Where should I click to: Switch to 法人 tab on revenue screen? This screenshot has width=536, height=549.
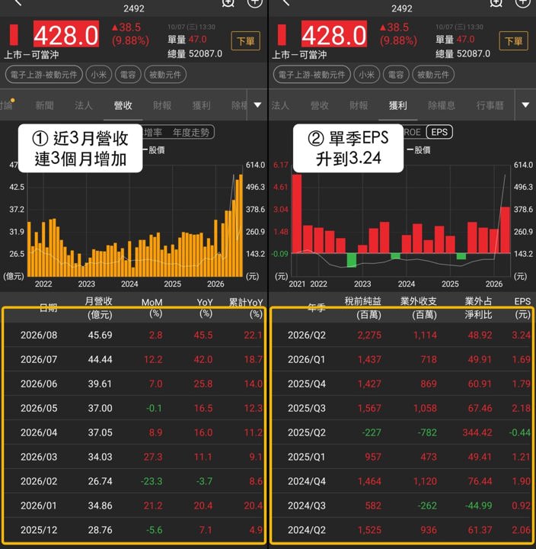point(84,105)
